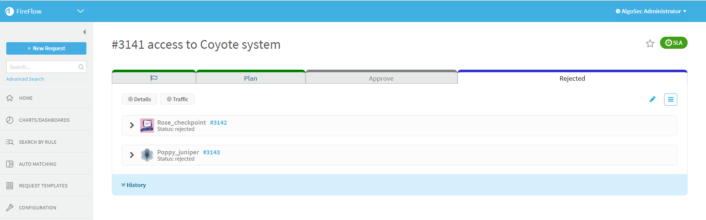This screenshot has height=220, width=706.
Task: Switch to the Plan tab
Action: (250, 78)
